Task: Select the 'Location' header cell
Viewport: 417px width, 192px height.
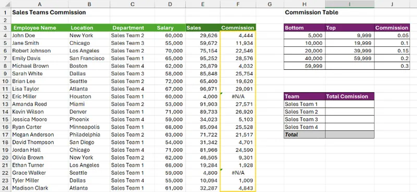Action: tap(89, 28)
